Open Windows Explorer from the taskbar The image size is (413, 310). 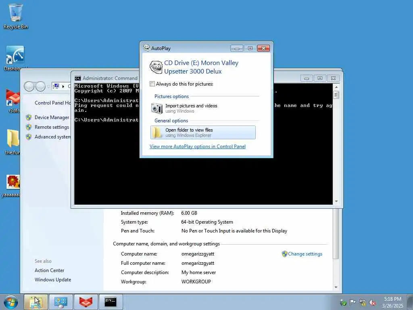tap(36, 302)
